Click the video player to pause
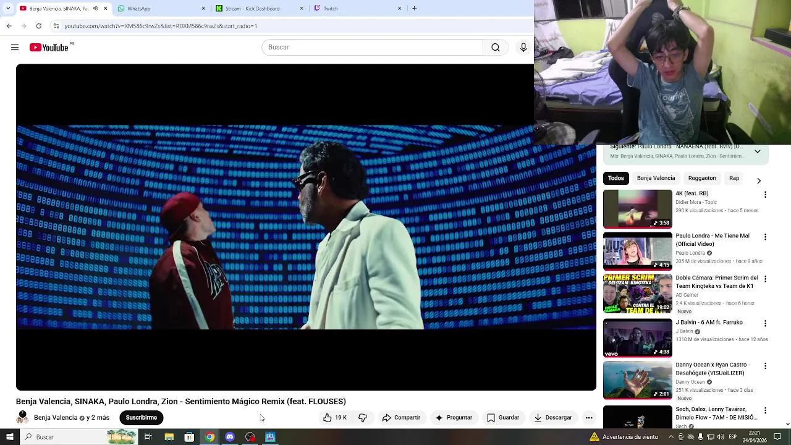 tap(306, 227)
